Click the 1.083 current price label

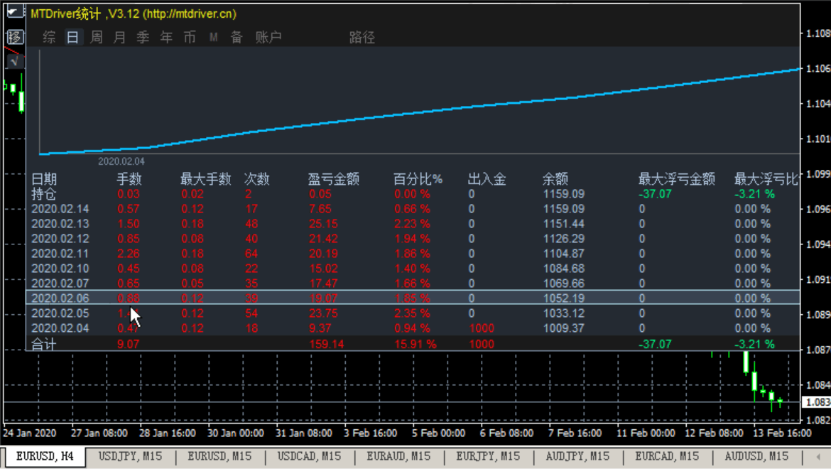(817, 403)
